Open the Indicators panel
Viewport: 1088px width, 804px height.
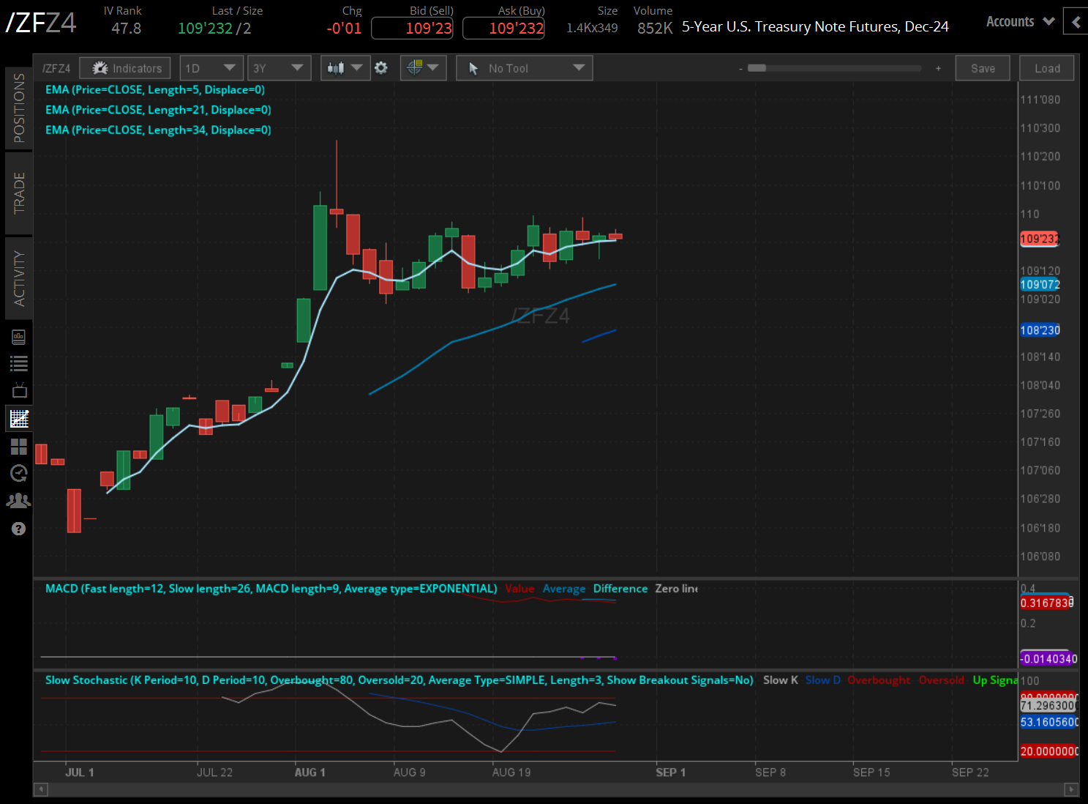coord(125,68)
